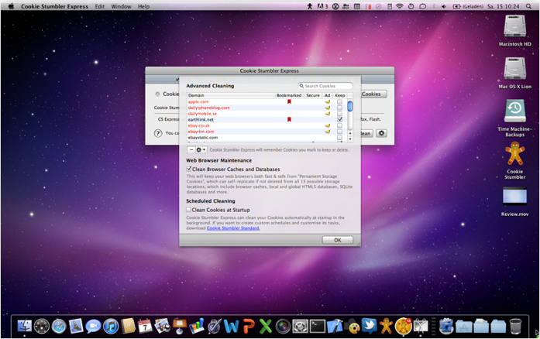Open iChat from the dock
540x339 pixels.
[x=93, y=326]
